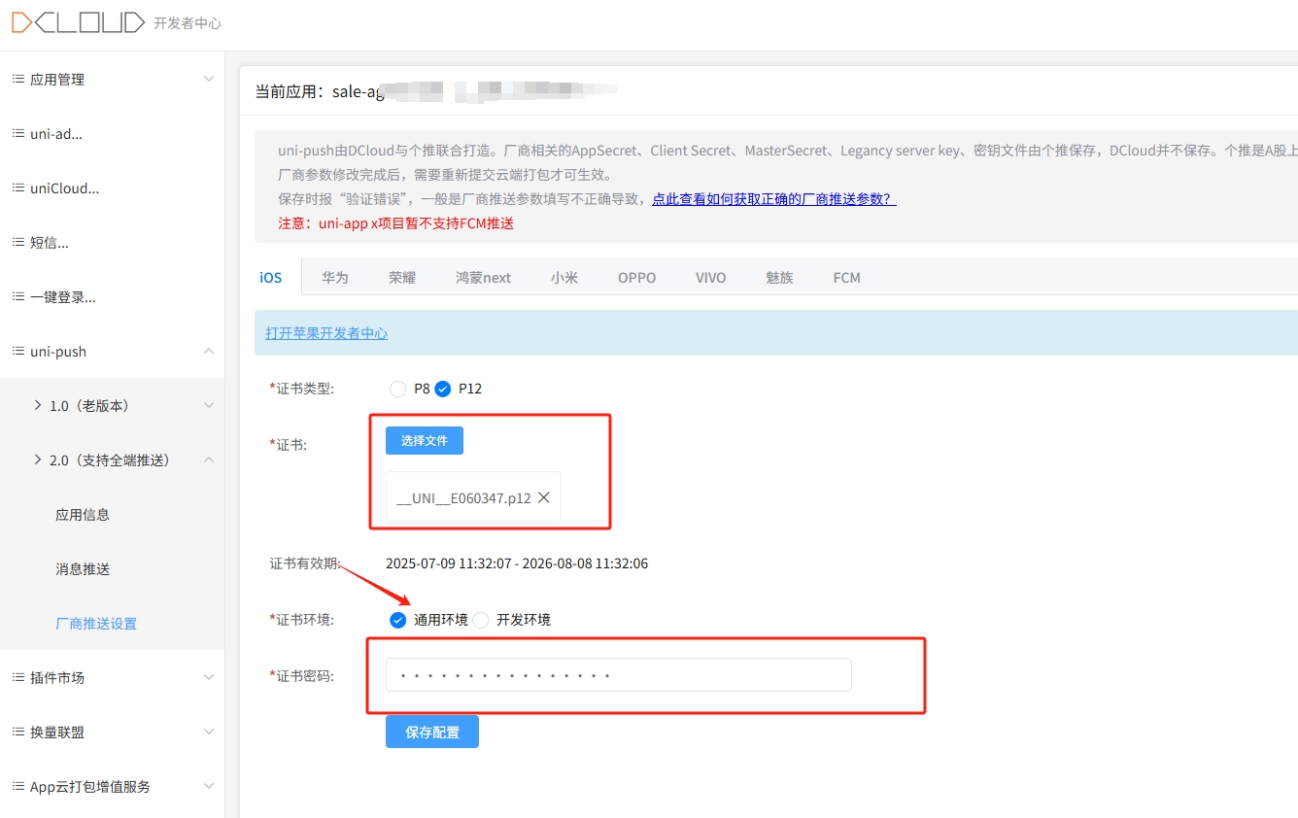This screenshot has width=1298, height=818.
Task: Switch to the VIVO tab
Action: click(x=711, y=277)
